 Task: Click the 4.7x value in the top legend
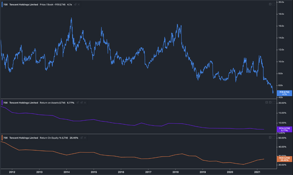tap(70, 5)
